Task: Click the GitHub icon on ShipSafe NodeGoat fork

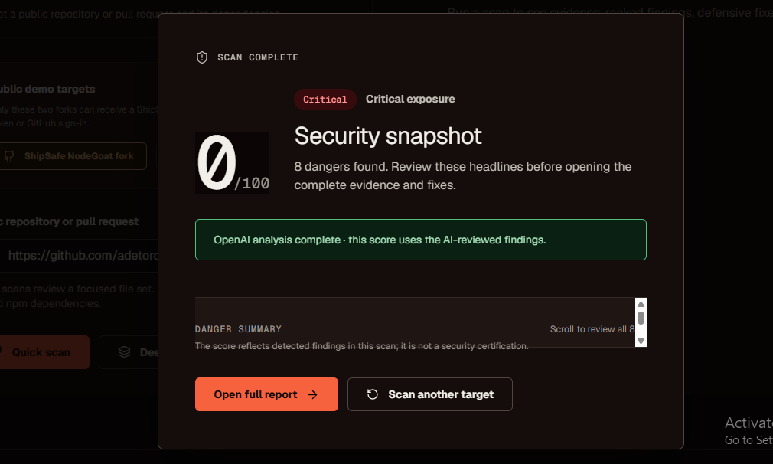Action: pos(9,156)
